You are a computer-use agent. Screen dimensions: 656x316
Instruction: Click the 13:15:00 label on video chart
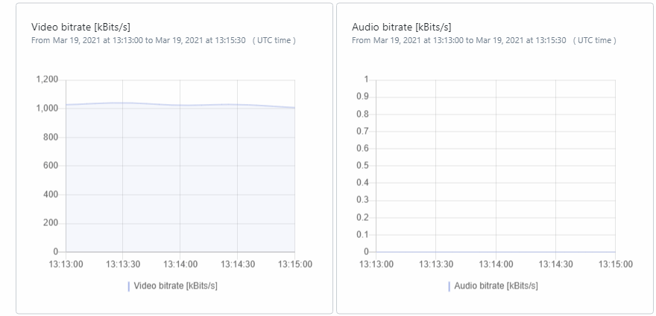coord(295,264)
